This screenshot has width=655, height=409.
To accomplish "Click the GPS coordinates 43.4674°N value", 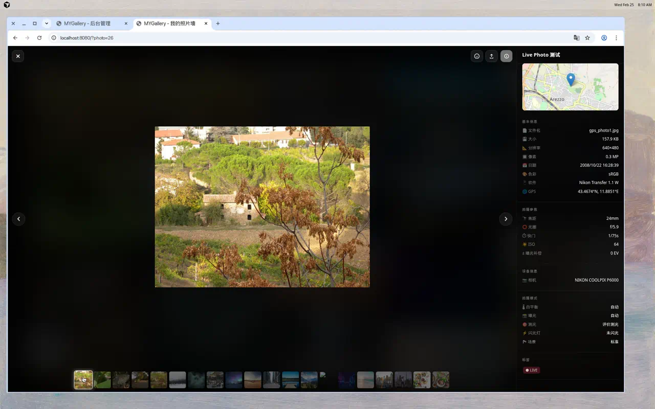I will coord(598,192).
